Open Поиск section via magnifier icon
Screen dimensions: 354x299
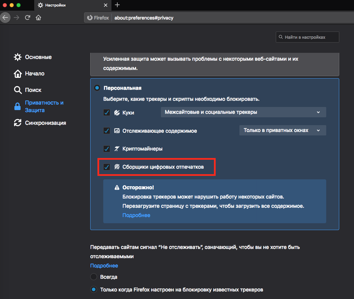17,90
